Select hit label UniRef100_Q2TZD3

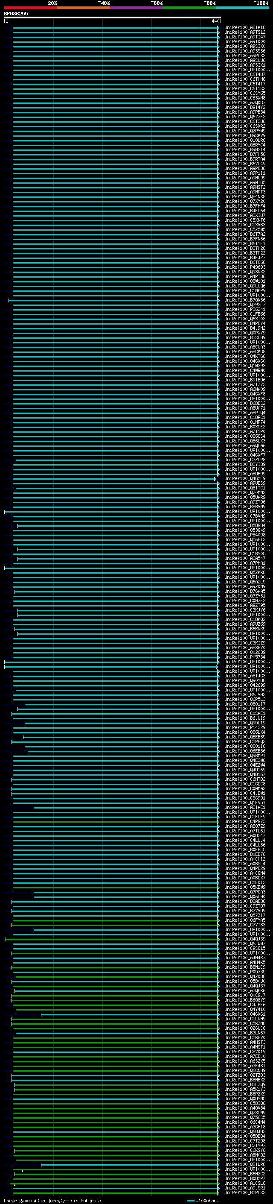point(244,1075)
